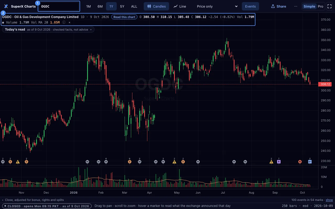This screenshot has width=335, height=209.
Task: Select the ALL time range
Action: point(134,6)
